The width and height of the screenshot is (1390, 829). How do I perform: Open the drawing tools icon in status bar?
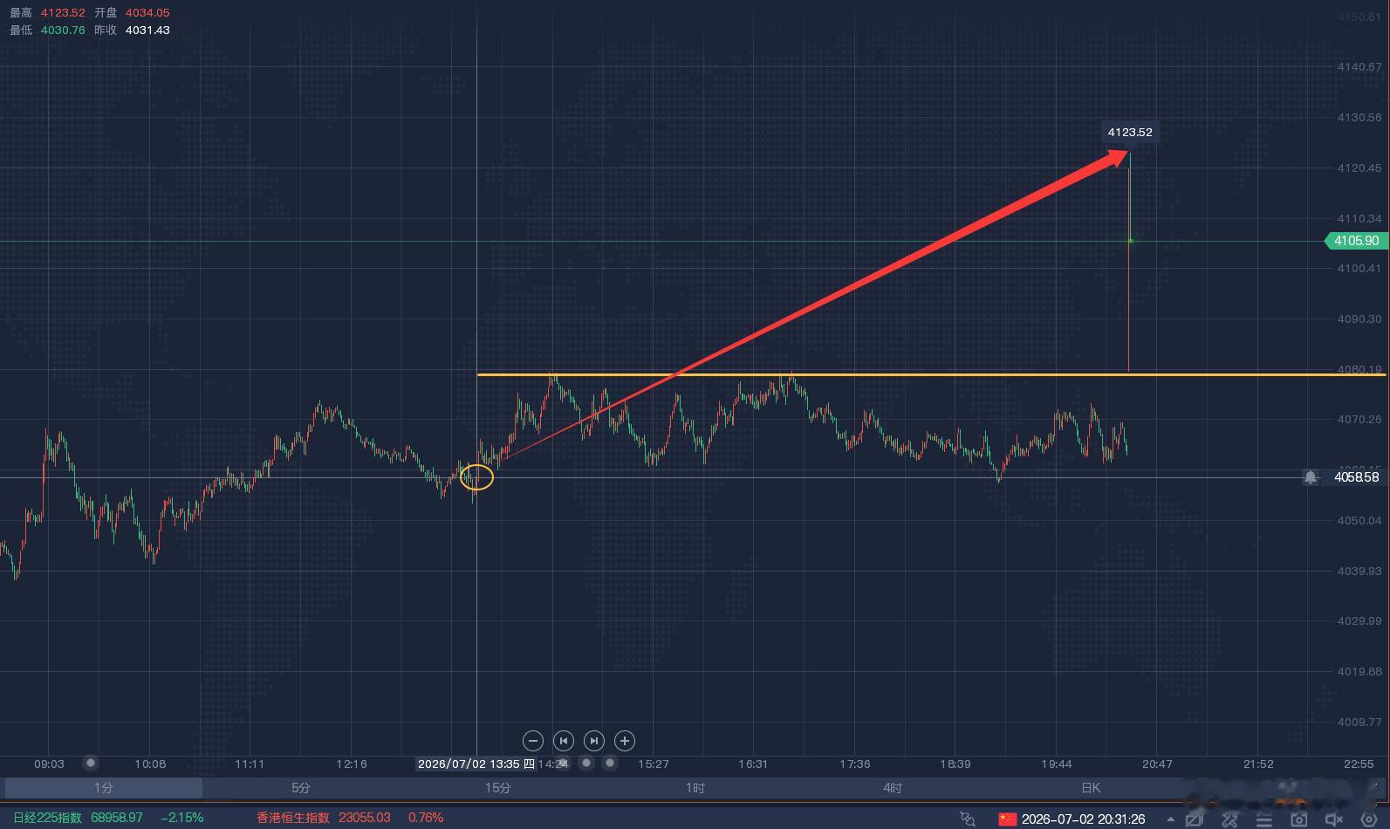tap(1195, 819)
